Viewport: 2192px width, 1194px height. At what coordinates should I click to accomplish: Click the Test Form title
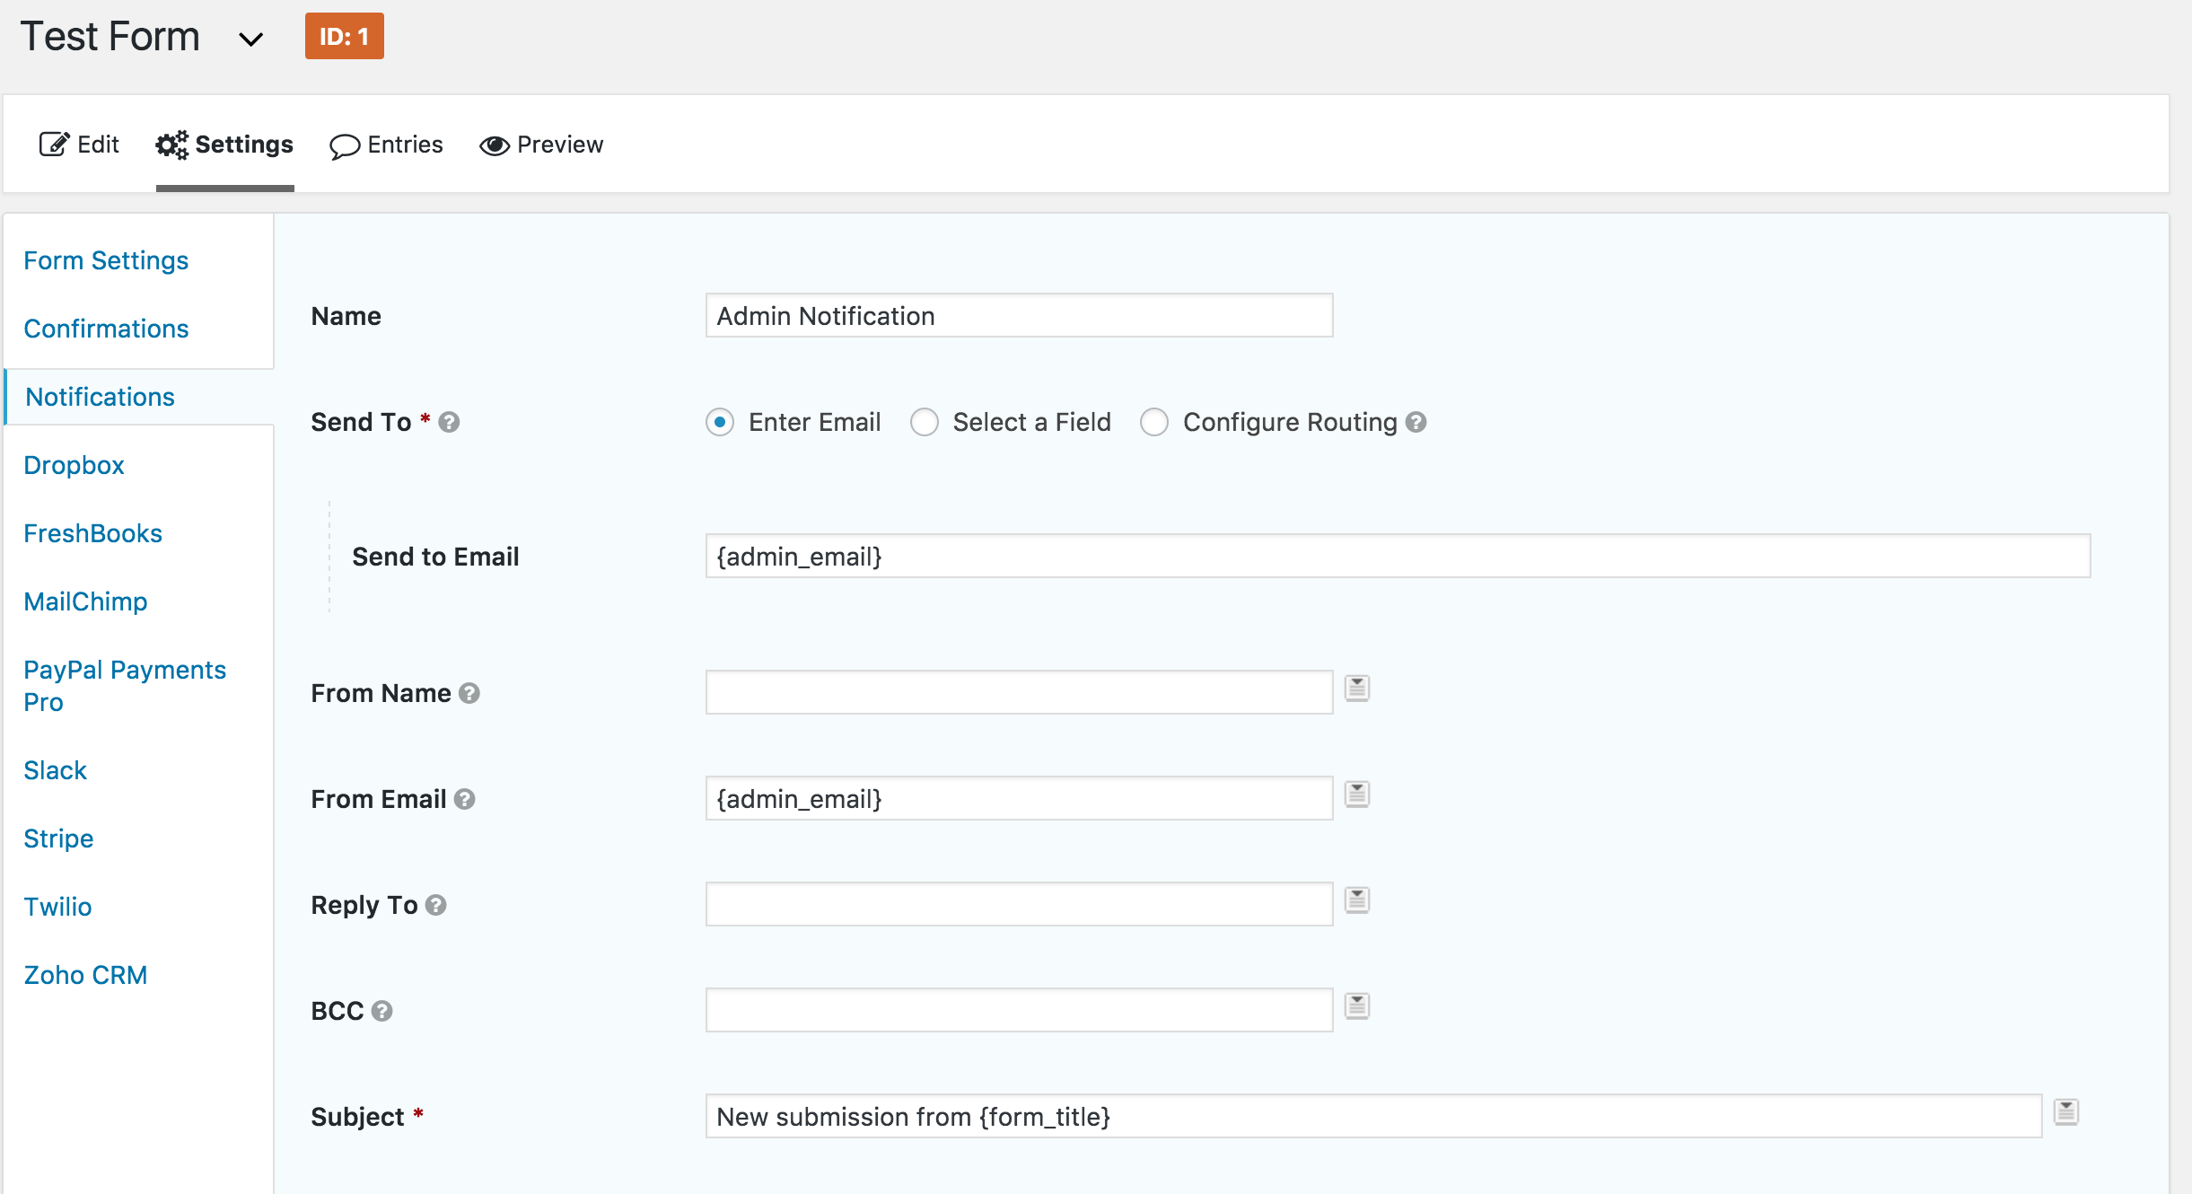[x=110, y=37]
